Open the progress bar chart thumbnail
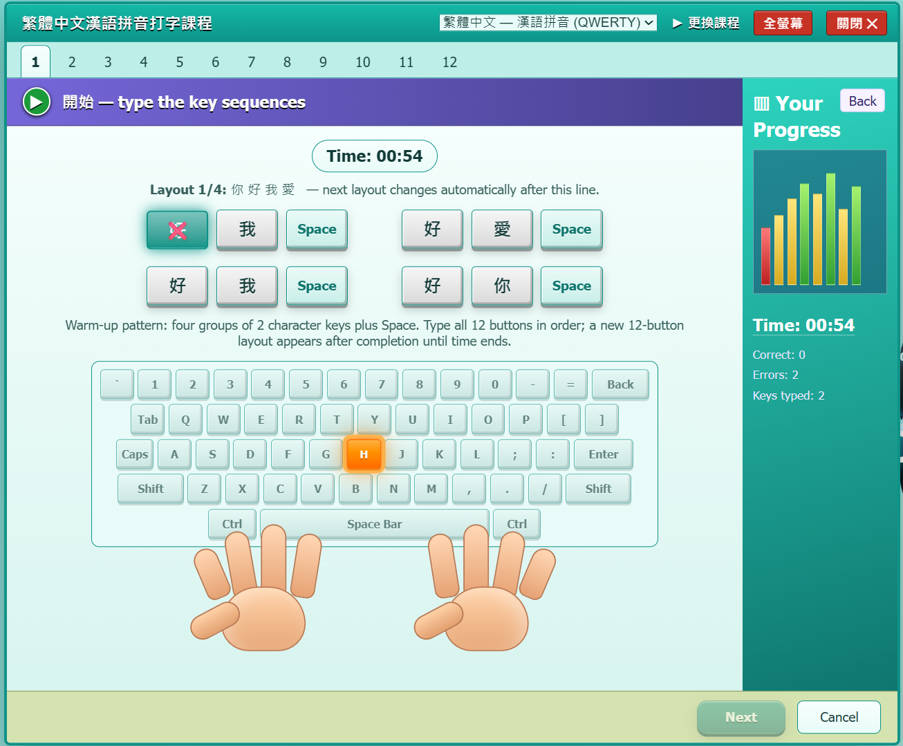This screenshot has height=746, width=903. coord(820,221)
